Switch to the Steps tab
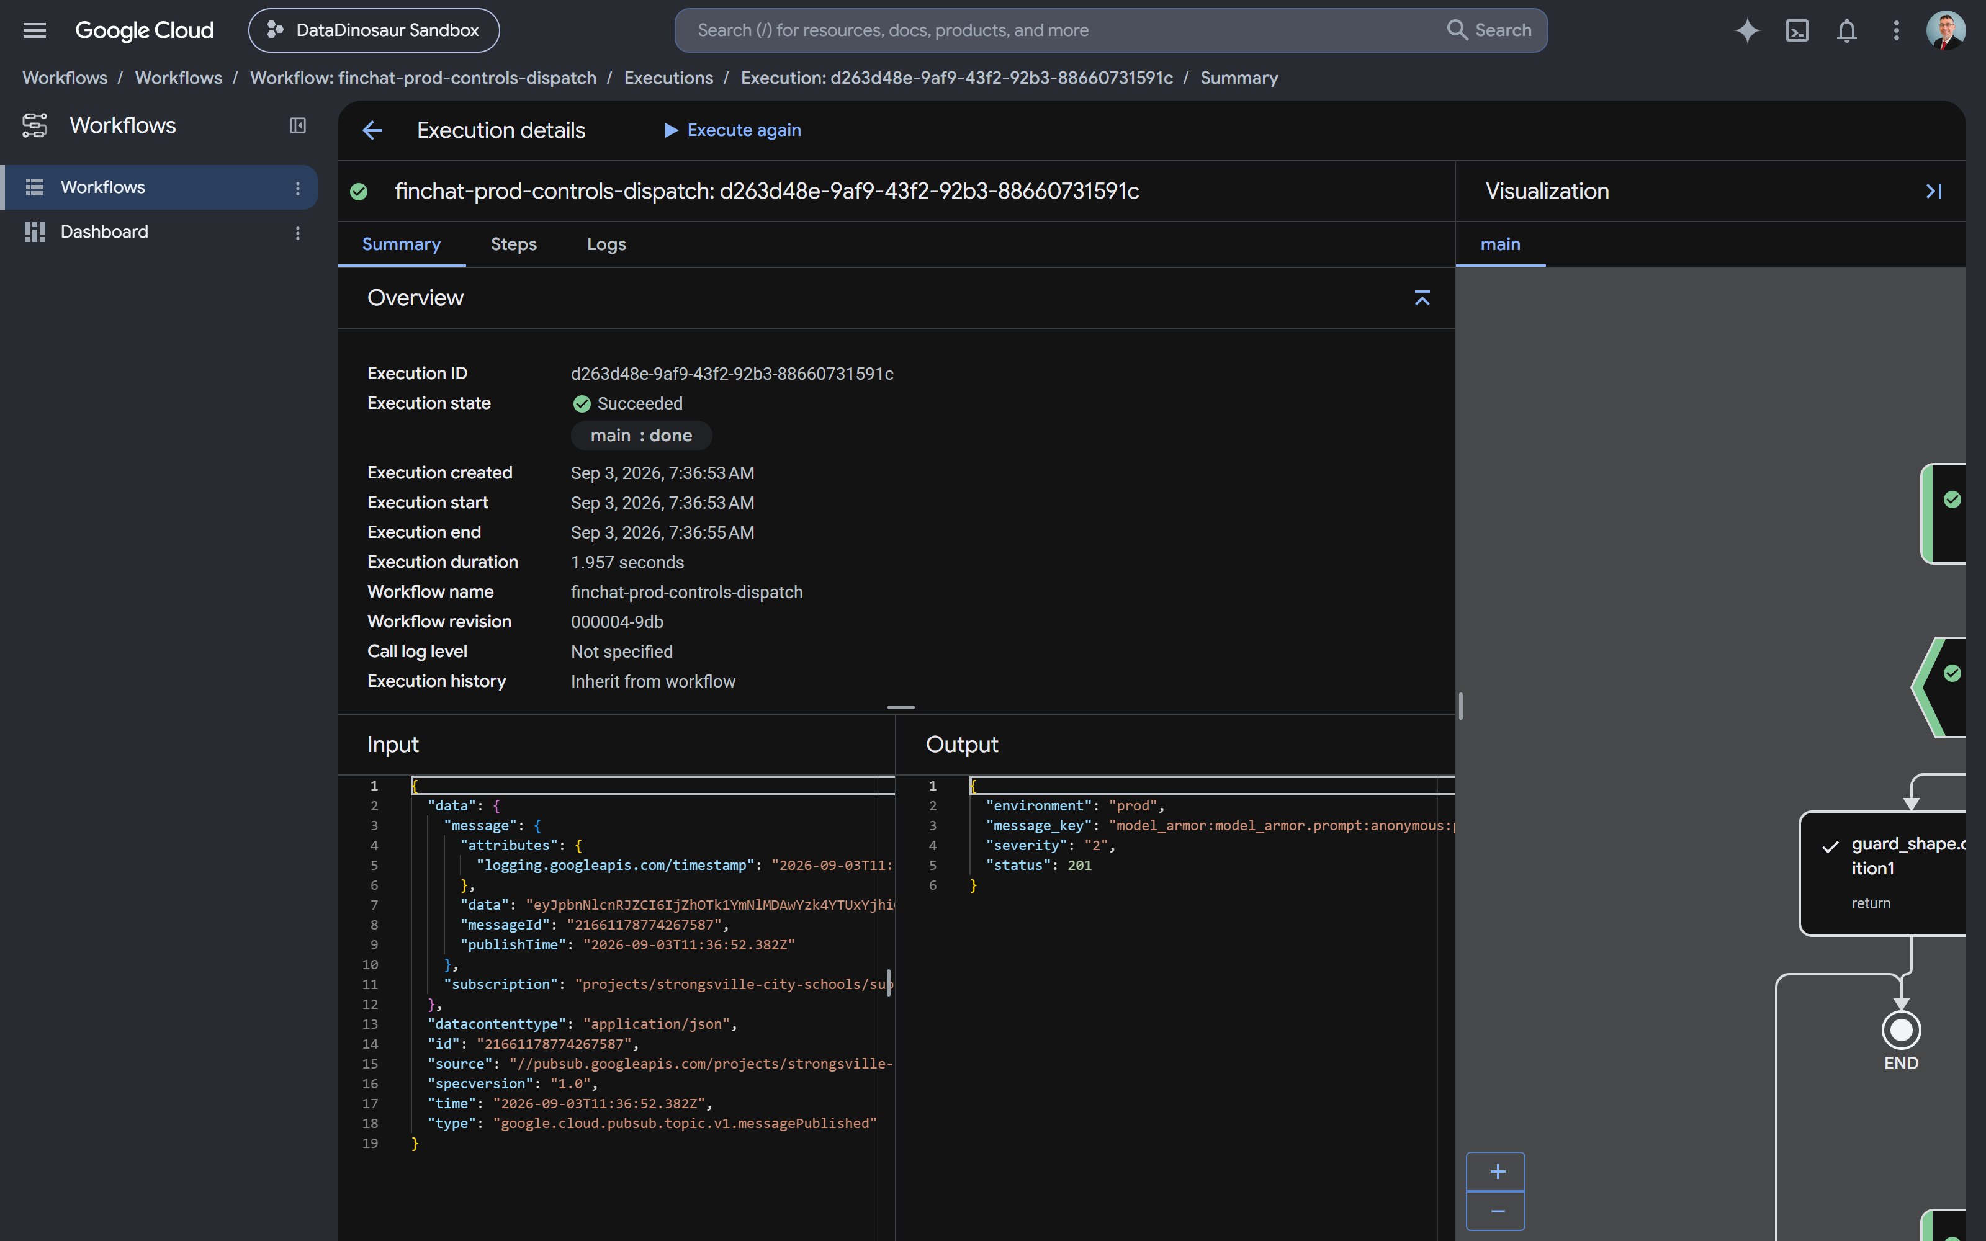Screen dimensions: 1986x1241 click(514, 244)
